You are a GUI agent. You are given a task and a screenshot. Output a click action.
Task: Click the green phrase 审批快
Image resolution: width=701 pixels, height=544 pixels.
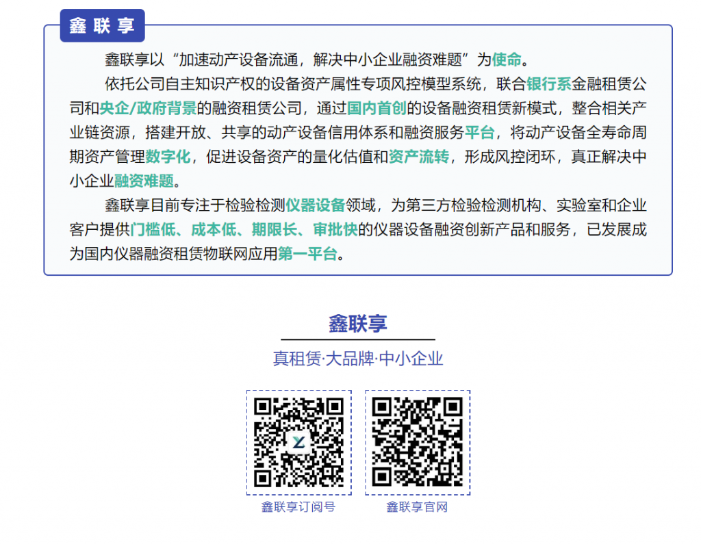(x=335, y=230)
